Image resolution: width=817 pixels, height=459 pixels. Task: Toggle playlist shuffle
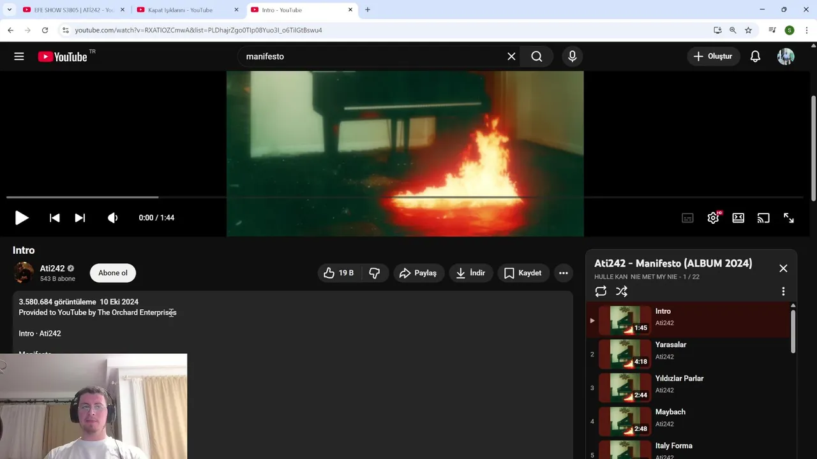click(x=622, y=291)
